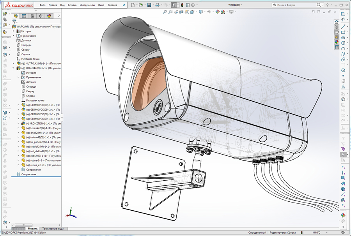Switch to FeatureManager design tree tab
Screen dimensions: 351x236
click(x=16, y=16)
